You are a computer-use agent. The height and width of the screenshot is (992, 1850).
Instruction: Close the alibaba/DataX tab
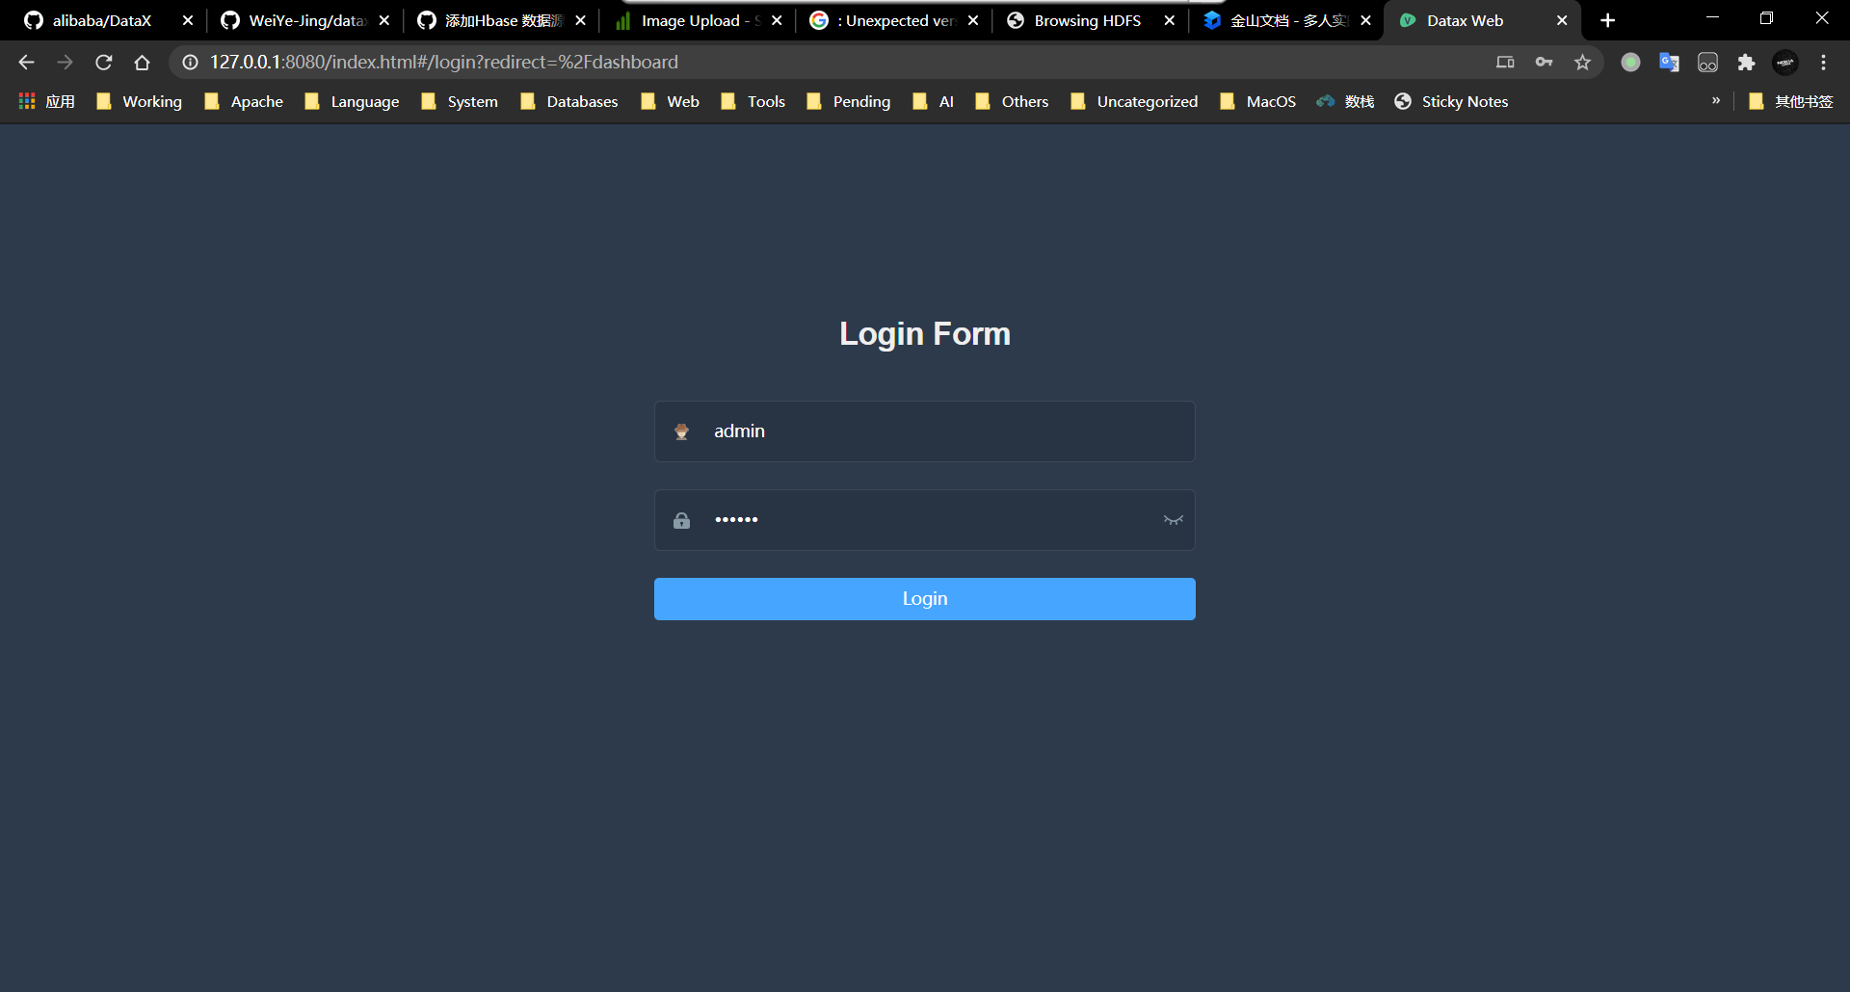click(188, 20)
